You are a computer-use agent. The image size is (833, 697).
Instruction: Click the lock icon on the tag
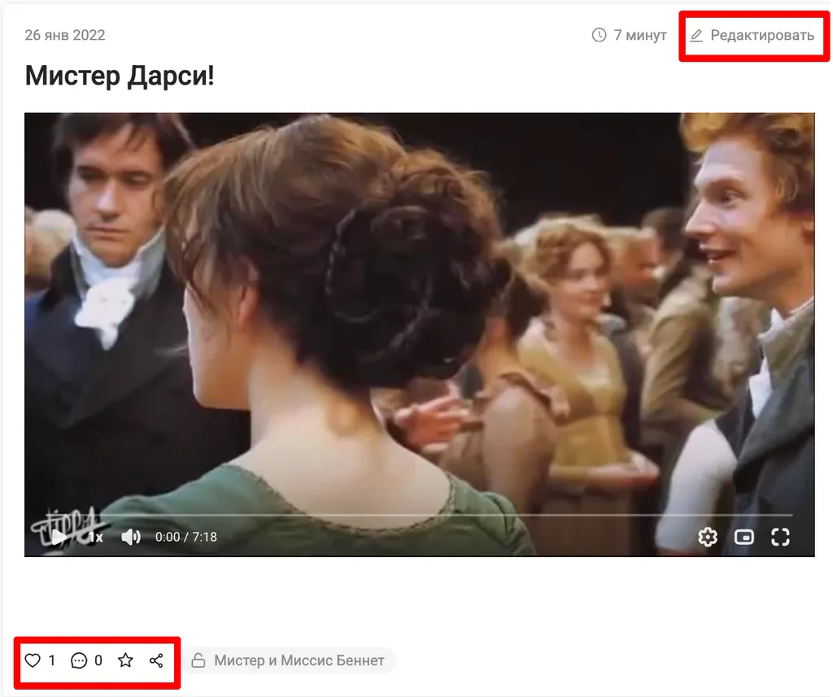point(198,660)
